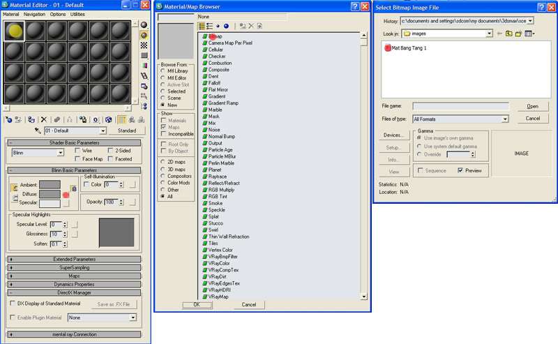
Task: Toggle the Backlight icon in Material Editor
Action: [x=144, y=35]
